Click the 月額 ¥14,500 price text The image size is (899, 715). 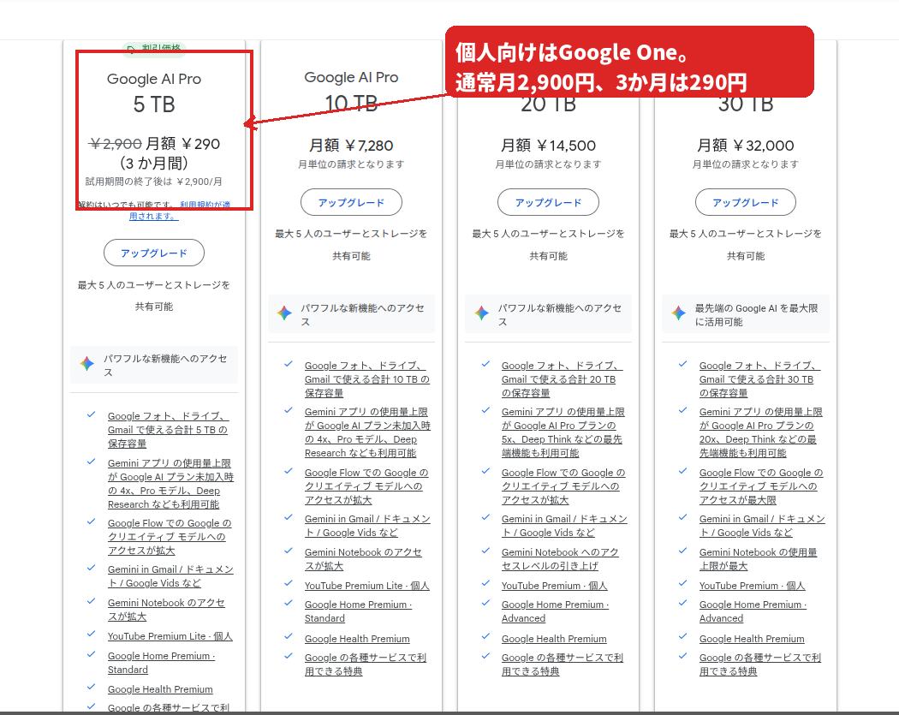(x=548, y=146)
